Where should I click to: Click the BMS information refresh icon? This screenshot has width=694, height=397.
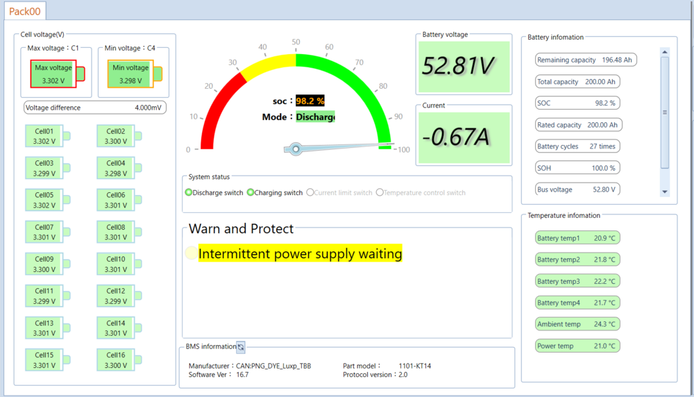tap(241, 346)
